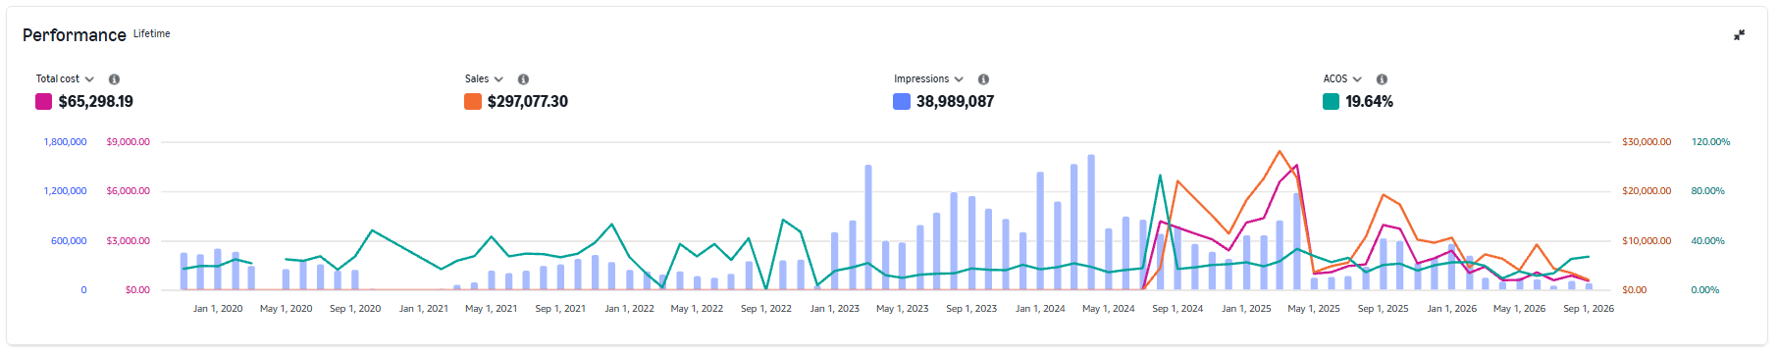Image resolution: width=1777 pixels, height=353 pixels.
Task: Click the Sep 1, 2025 axis label
Action: 1384,309
